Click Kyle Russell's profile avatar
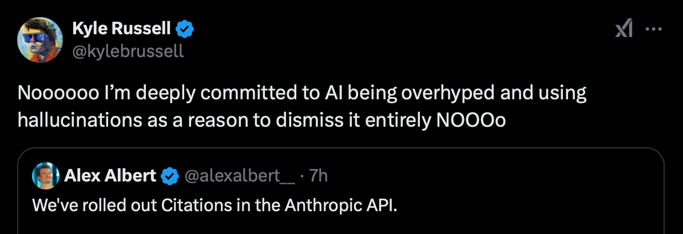 coord(40,39)
